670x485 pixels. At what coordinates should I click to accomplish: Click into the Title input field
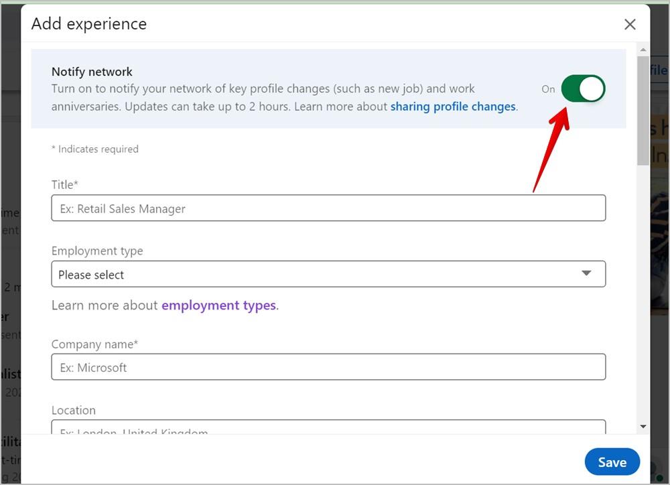coord(328,208)
